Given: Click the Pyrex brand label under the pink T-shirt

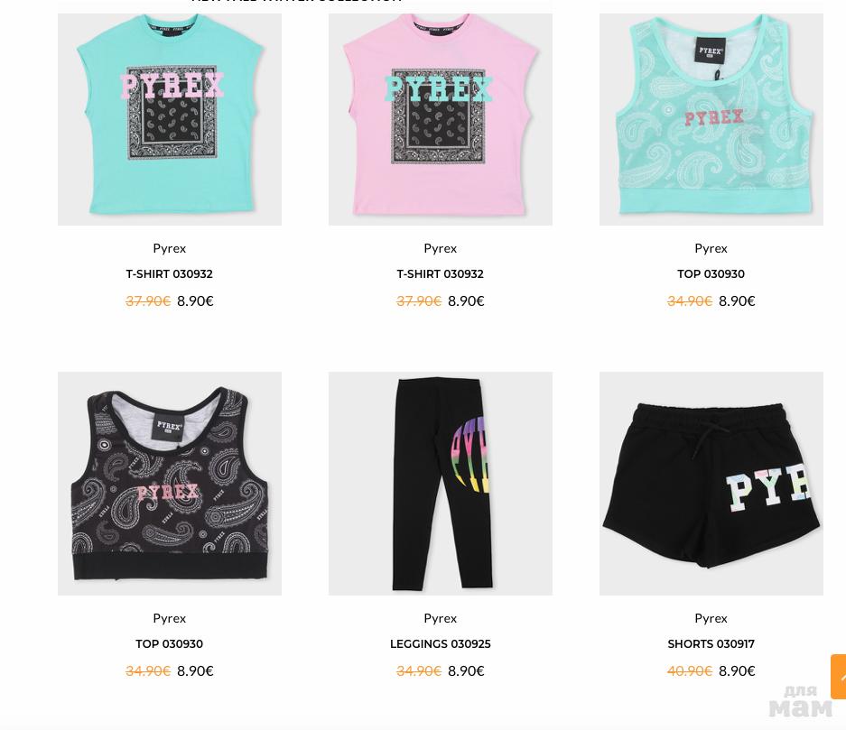Looking at the screenshot, I should (441, 248).
